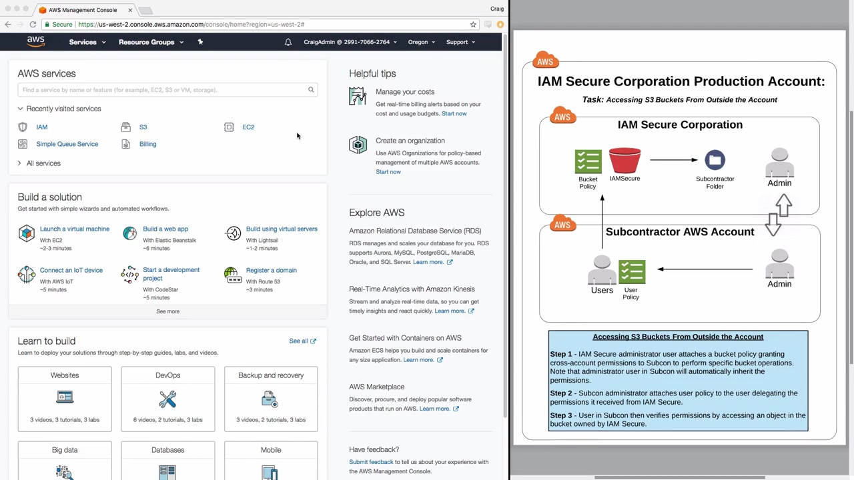The height and width of the screenshot is (480, 854).
Task: Click Start now under Create an organization
Action: point(388,172)
